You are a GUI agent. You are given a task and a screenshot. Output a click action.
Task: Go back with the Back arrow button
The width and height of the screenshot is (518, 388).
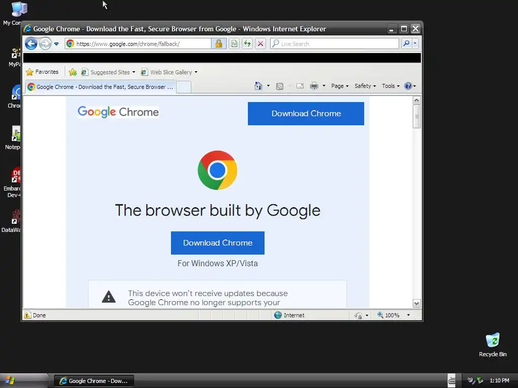31,43
